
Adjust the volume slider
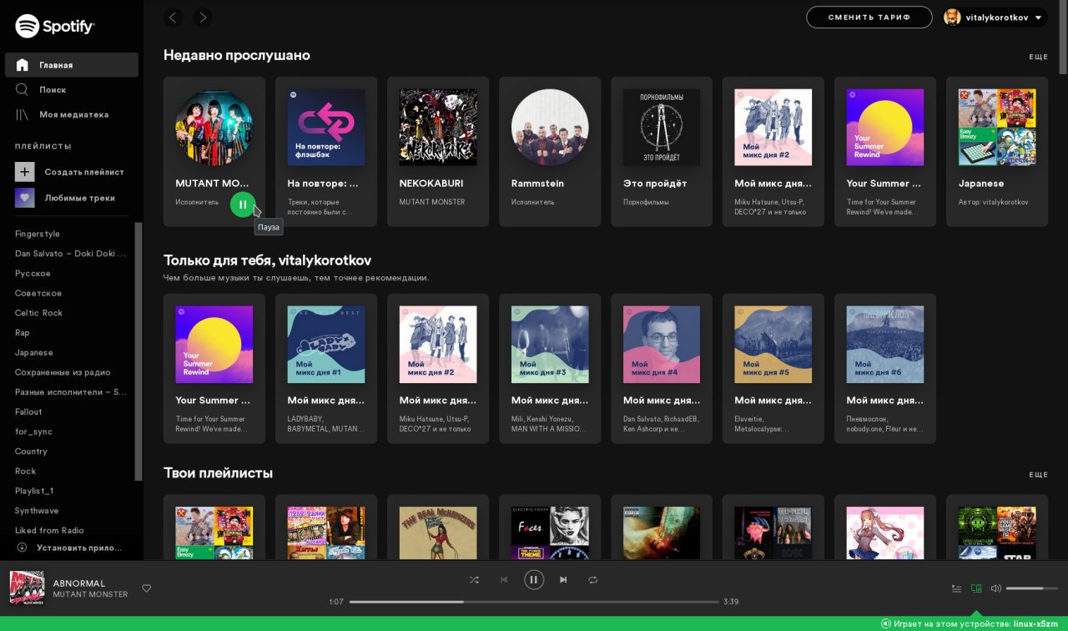(x=1031, y=588)
